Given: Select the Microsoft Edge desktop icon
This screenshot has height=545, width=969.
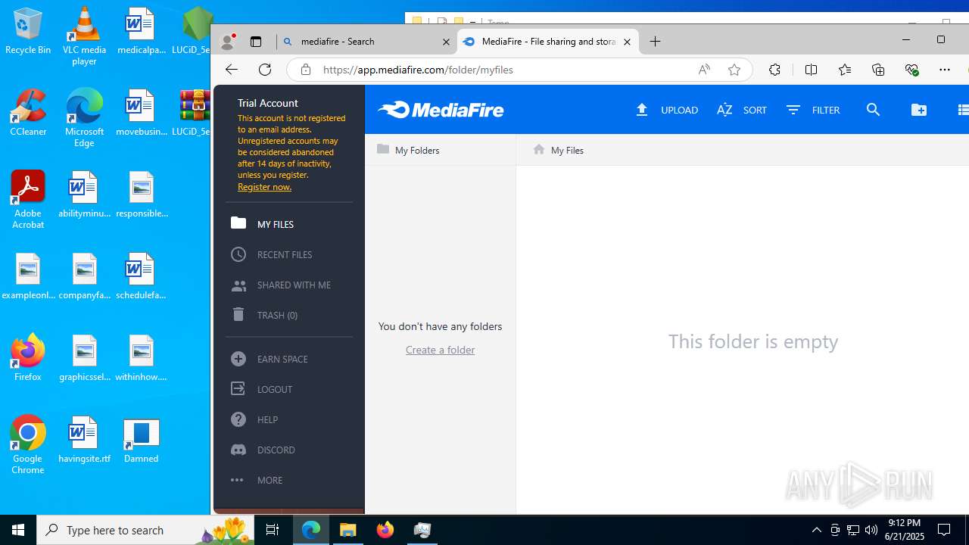Looking at the screenshot, I should tap(84, 118).
